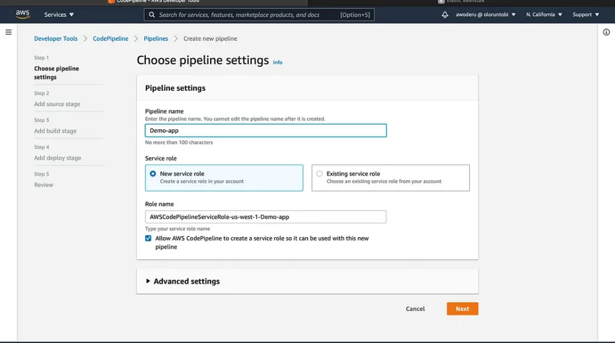The image size is (615, 343).
Task: Toggle Allow AWS CodePipeline to create service role checkbox
Action: point(148,238)
